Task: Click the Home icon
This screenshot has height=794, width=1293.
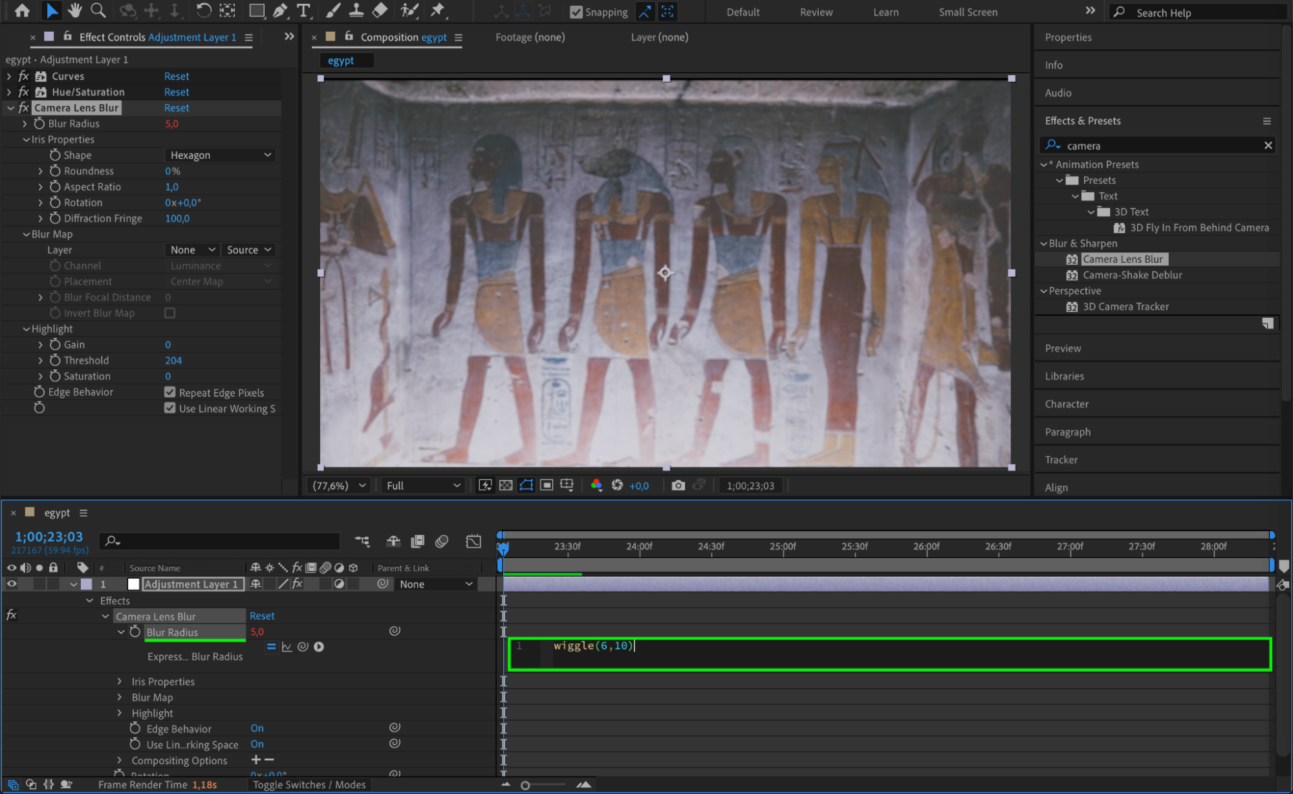Action: tap(22, 10)
